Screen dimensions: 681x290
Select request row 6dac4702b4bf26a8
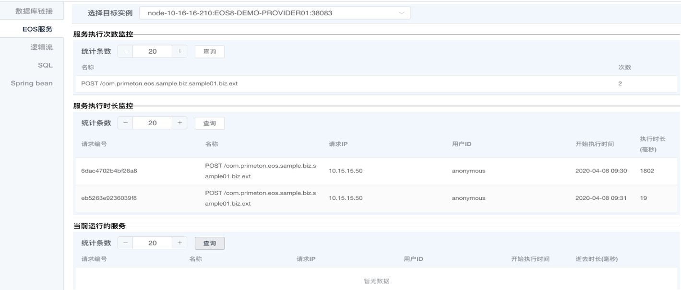pyautogui.click(x=109, y=171)
